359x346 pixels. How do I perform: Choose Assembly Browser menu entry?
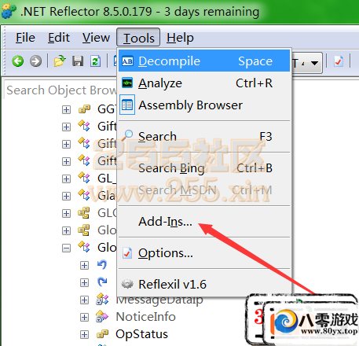tap(204, 105)
